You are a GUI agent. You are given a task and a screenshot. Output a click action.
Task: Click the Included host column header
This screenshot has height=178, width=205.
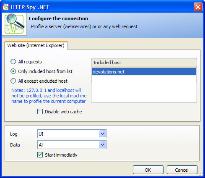(144, 63)
